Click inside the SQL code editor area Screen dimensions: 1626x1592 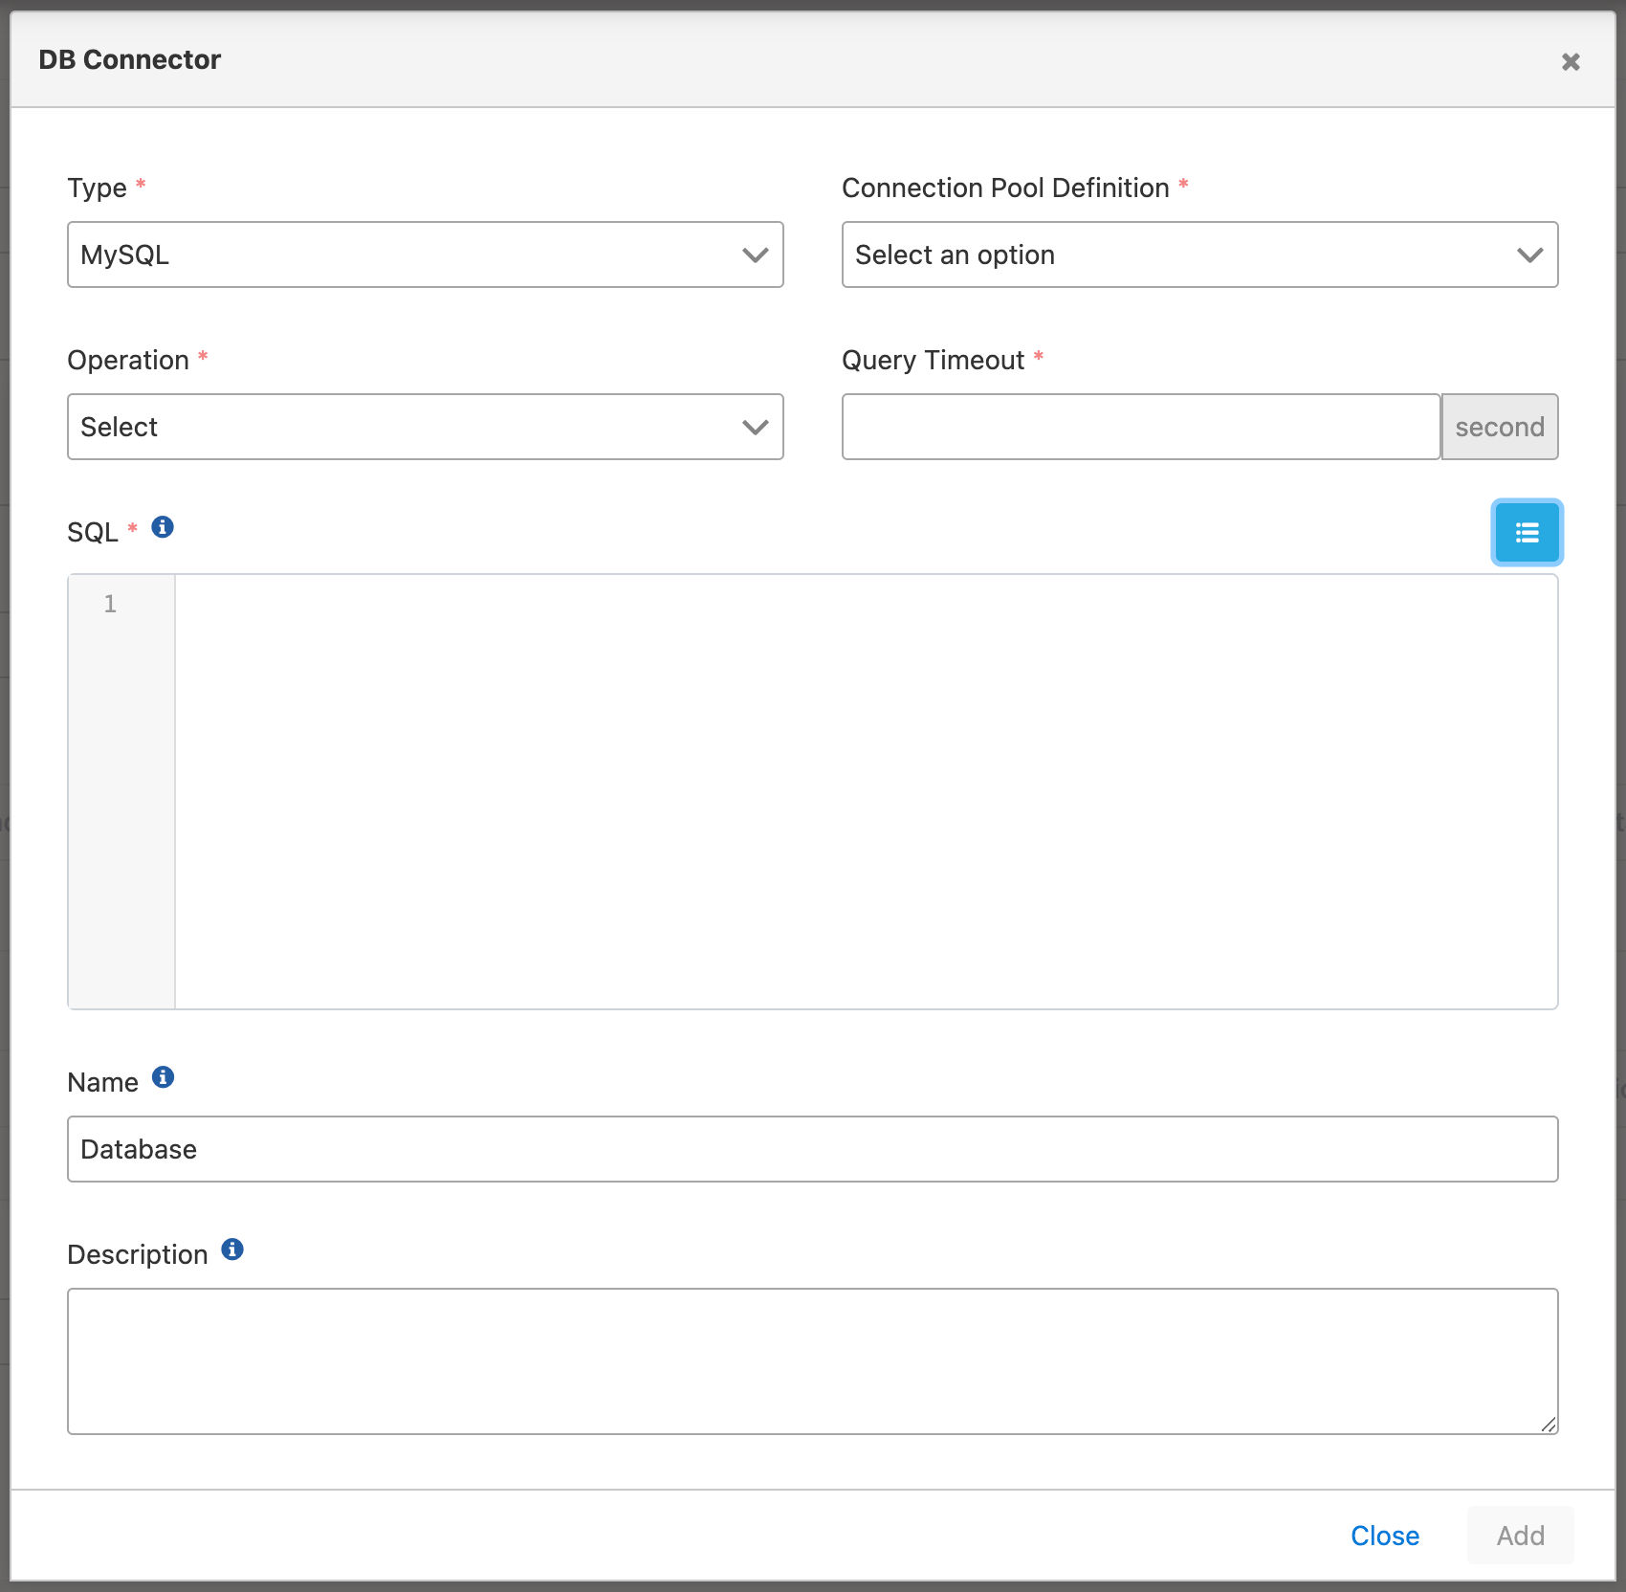(x=866, y=791)
